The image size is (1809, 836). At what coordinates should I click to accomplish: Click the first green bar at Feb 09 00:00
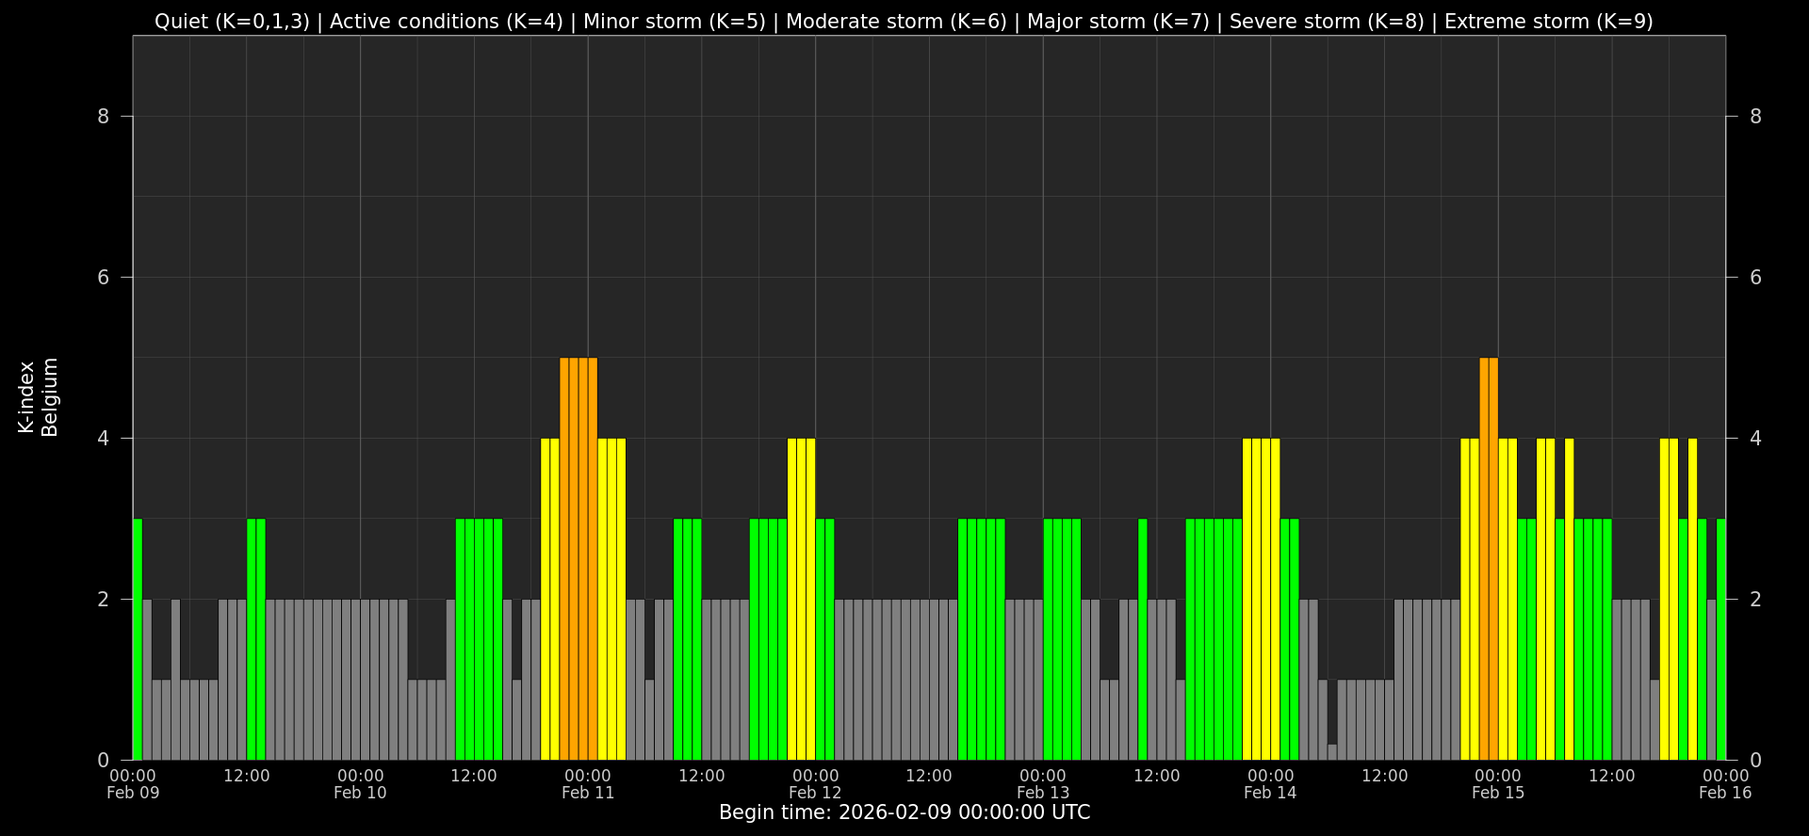coord(138,638)
